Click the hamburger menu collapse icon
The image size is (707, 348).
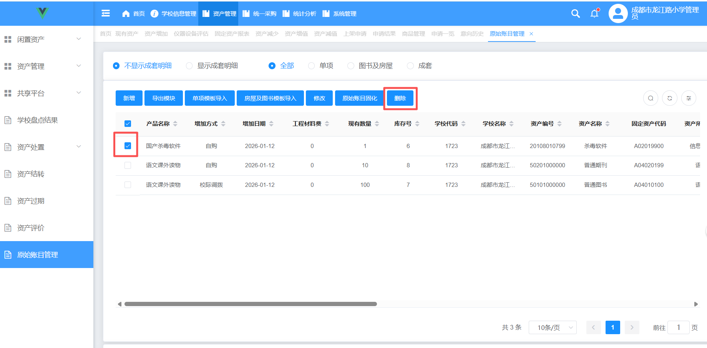tap(106, 13)
